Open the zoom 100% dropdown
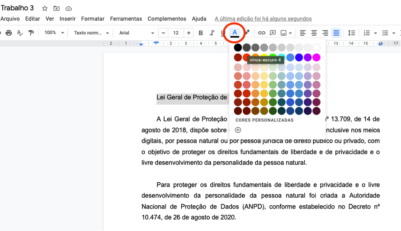This screenshot has height=231, width=401. [x=54, y=32]
